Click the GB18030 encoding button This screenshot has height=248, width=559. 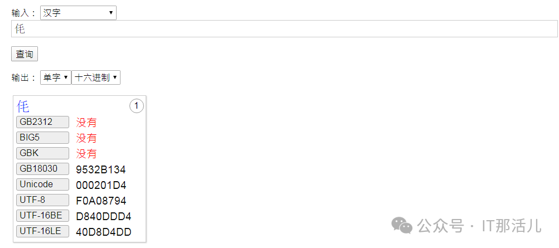click(x=42, y=168)
